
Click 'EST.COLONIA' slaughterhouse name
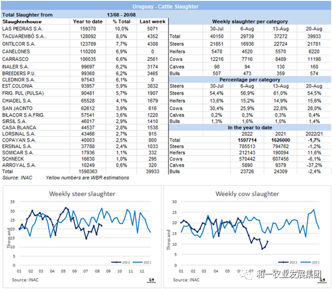[17, 86]
